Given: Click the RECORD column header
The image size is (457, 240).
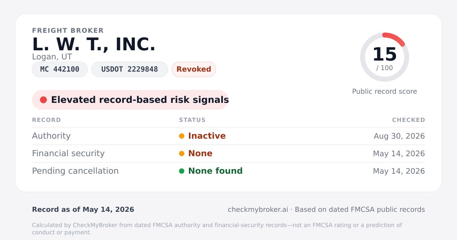Looking at the screenshot, I should point(46,120).
